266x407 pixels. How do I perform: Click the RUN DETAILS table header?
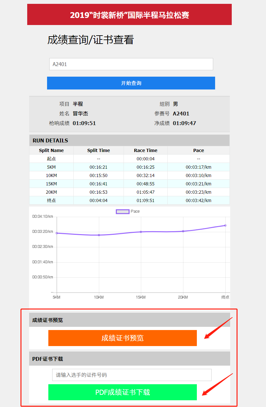pyautogui.click(x=129, y=140)
